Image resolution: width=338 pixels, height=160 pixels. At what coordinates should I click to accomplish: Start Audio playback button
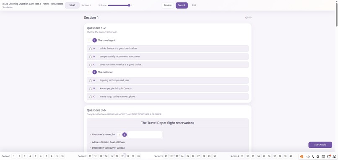(x=320, y=145)
